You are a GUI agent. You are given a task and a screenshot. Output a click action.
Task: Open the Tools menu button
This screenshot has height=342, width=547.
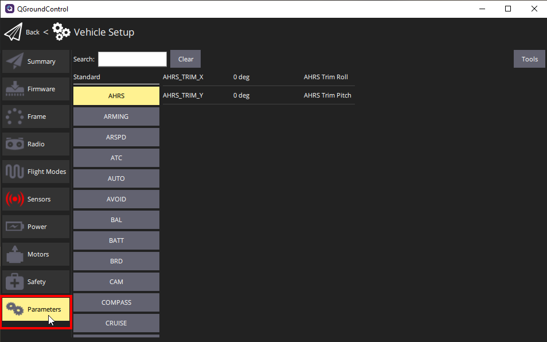tap(529, 59)
